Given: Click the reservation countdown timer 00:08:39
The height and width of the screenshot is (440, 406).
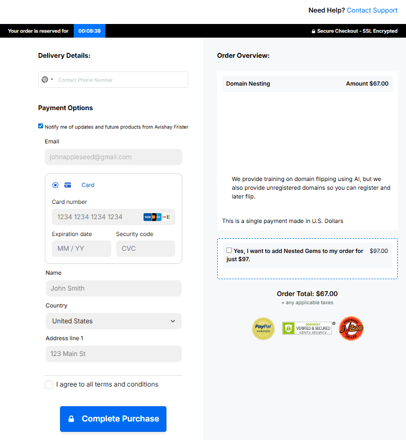Looking at the screenshot, I should pos(89,31).
